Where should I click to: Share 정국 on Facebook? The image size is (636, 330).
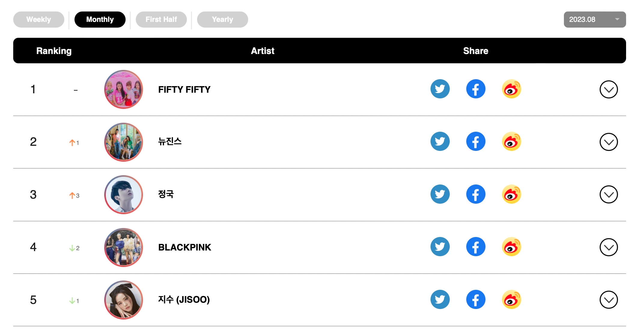point(476,194)
